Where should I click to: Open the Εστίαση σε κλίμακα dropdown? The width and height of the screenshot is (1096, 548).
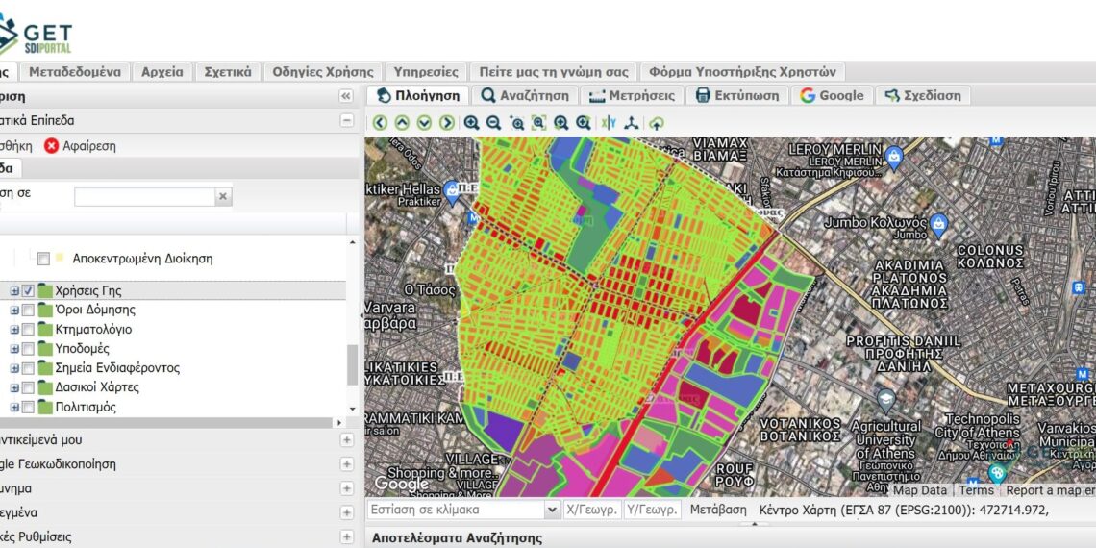point(552,510)
